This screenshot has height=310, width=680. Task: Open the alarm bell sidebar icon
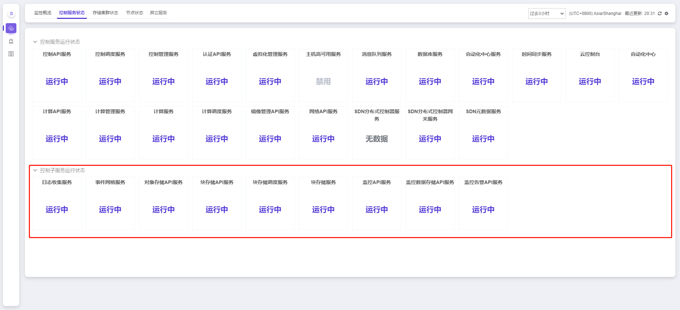[x=11, y=41]
